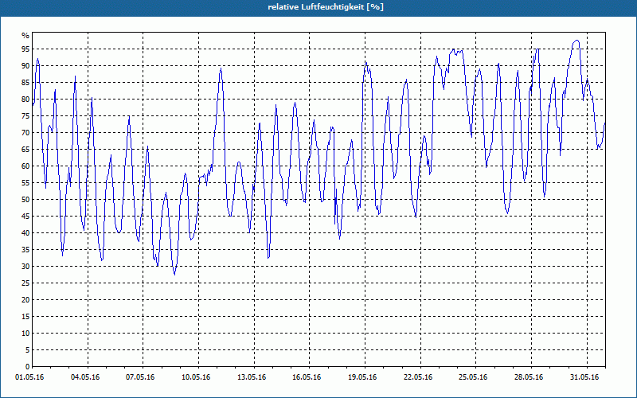The image size is (637, 398).
Task: Click the y-axis label '55'
Action: [25, 183]
